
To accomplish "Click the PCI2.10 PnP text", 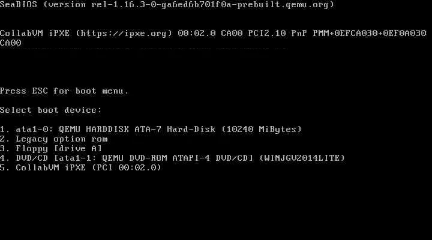I will pyautogui.click(x=277, y=34).
